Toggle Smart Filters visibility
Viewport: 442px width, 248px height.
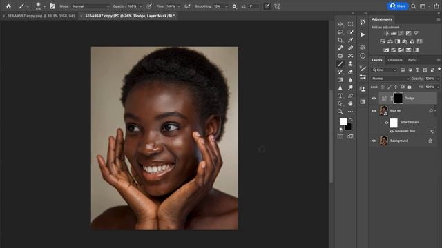point(387,123)
